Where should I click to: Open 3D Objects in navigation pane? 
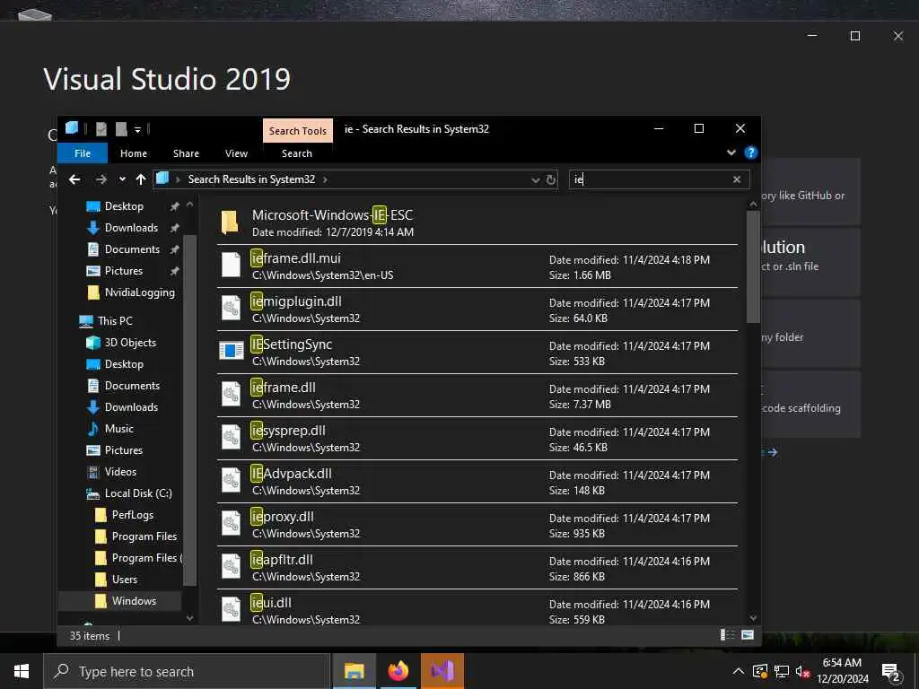click(130, 343)
